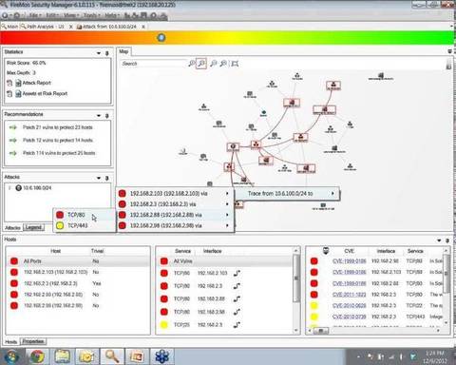
Task: Open the Assets at Risk Report icon
Action: (18, 94)
